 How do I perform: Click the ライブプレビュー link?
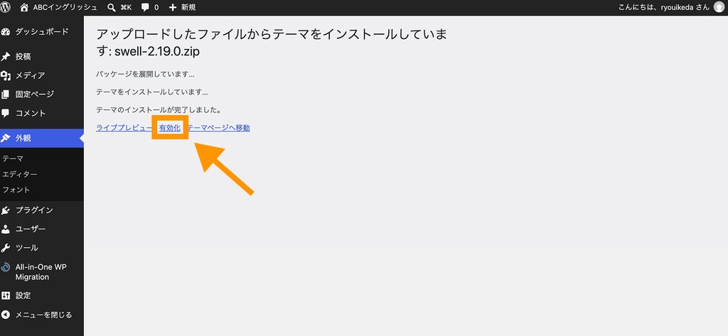click(124, 128)
